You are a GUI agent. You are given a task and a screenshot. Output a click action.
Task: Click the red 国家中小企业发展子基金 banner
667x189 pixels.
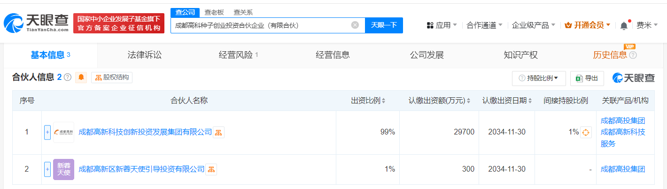click(x=119, y=24)
